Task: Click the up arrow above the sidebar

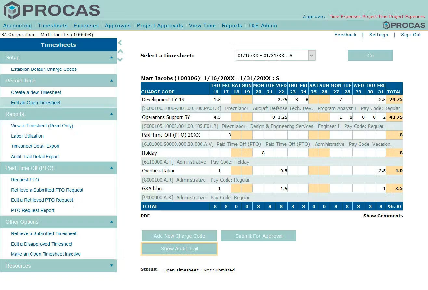Action: click(x=120, y=51)
